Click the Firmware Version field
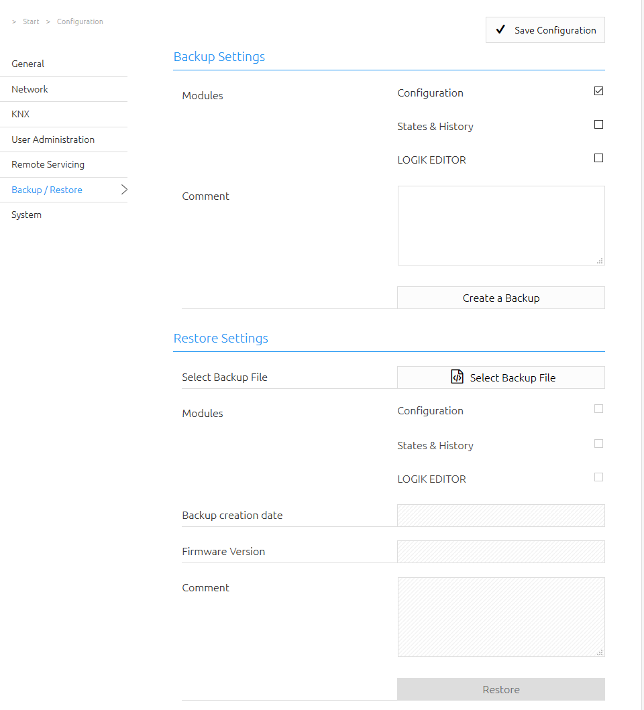 point(501,552)
